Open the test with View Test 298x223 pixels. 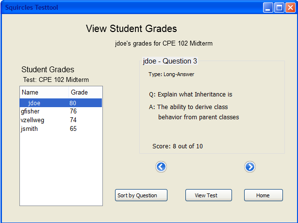pyautogui.click(x=208, y=195)
